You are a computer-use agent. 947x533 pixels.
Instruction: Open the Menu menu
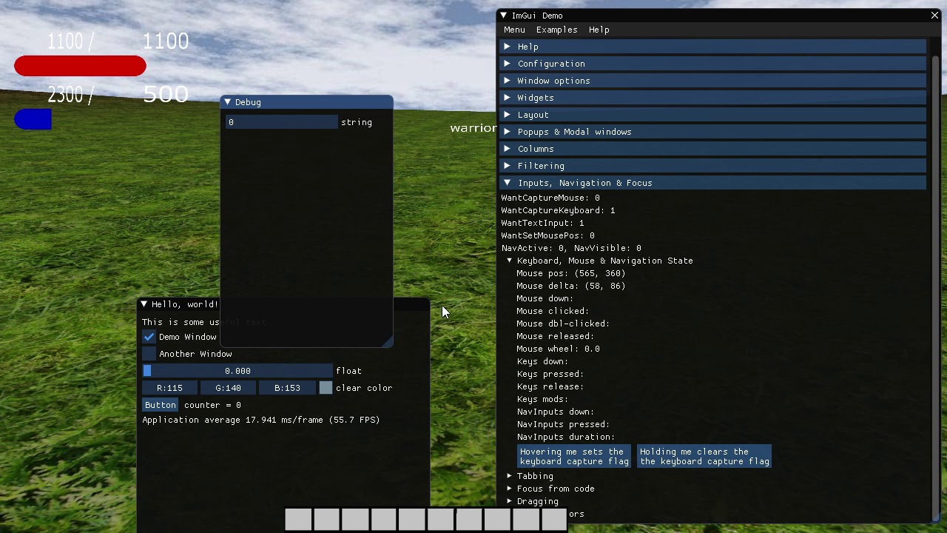click(514, 30)
